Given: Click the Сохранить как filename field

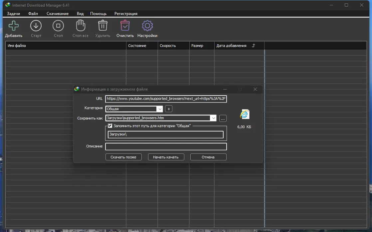Looking at the screenshot, I should pos(158,118).
